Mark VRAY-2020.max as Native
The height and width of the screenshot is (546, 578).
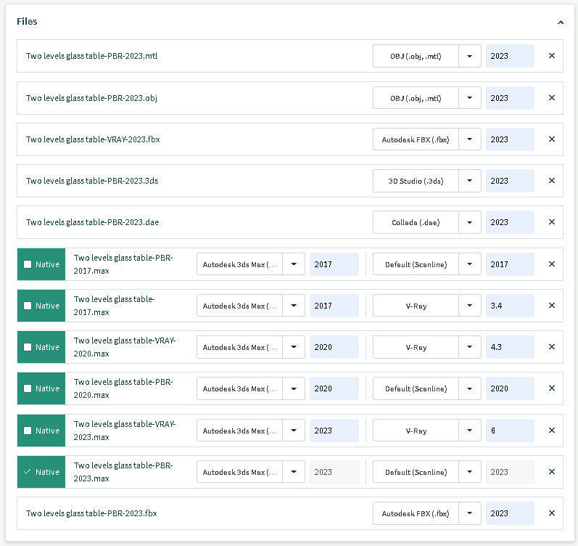point(28,347)
